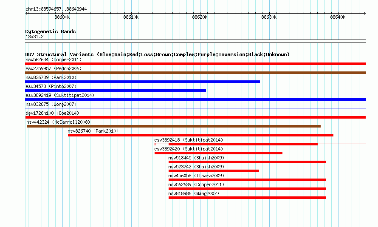Select the red esv3892420 Suktitipat2014 bar
The width and height of the screenshot is (378, 227).
point(218,153)
